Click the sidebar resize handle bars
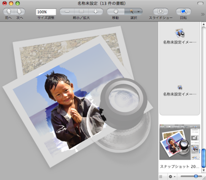 [x=161, y=177]
